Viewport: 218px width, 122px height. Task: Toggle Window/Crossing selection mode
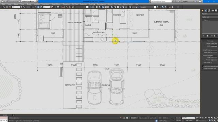click(x=30, y=7)
